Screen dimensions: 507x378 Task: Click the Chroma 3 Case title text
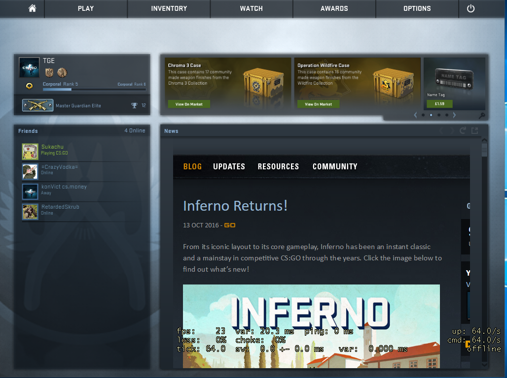pyautogui.click(x=184, y=65)
